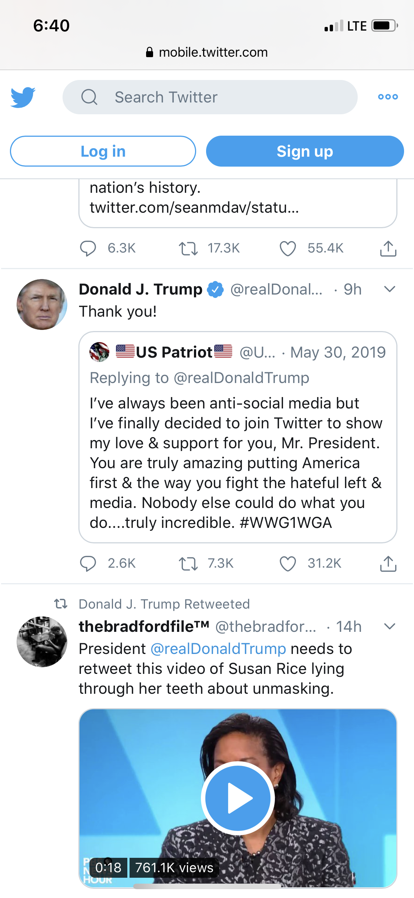The height and width of the screenshot is (898, 414).
Task: Open Donald J. Trump's profile picture
Action: pos(42,304)
